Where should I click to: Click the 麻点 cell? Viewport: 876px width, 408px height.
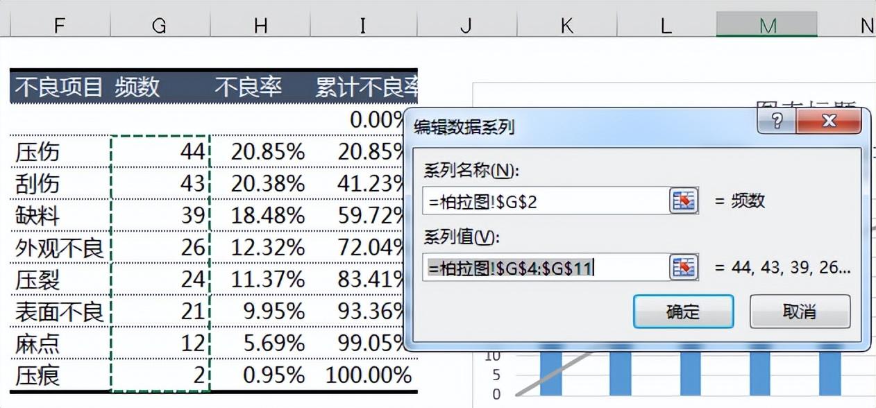60,343
